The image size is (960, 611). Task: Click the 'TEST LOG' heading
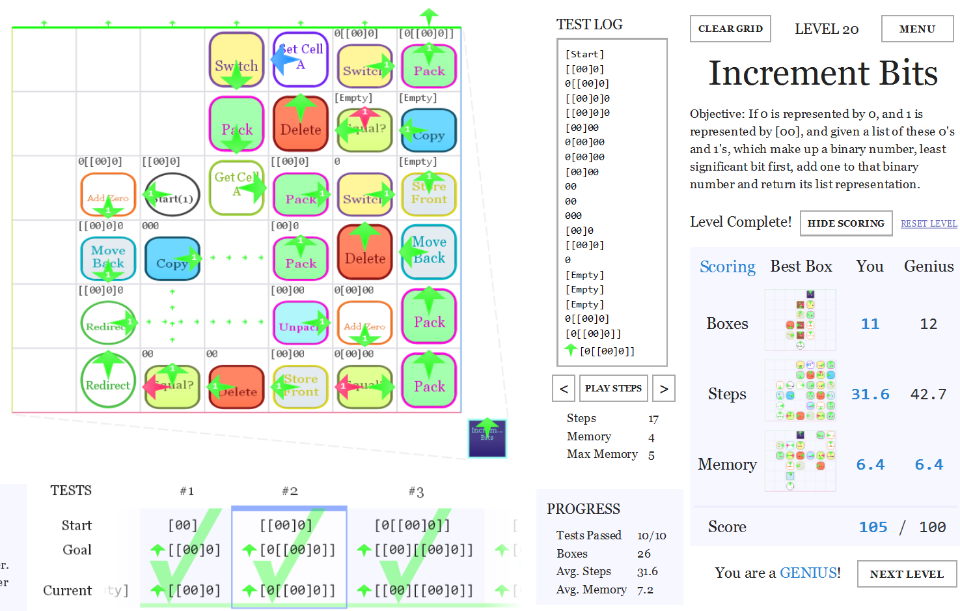(590, 25)
